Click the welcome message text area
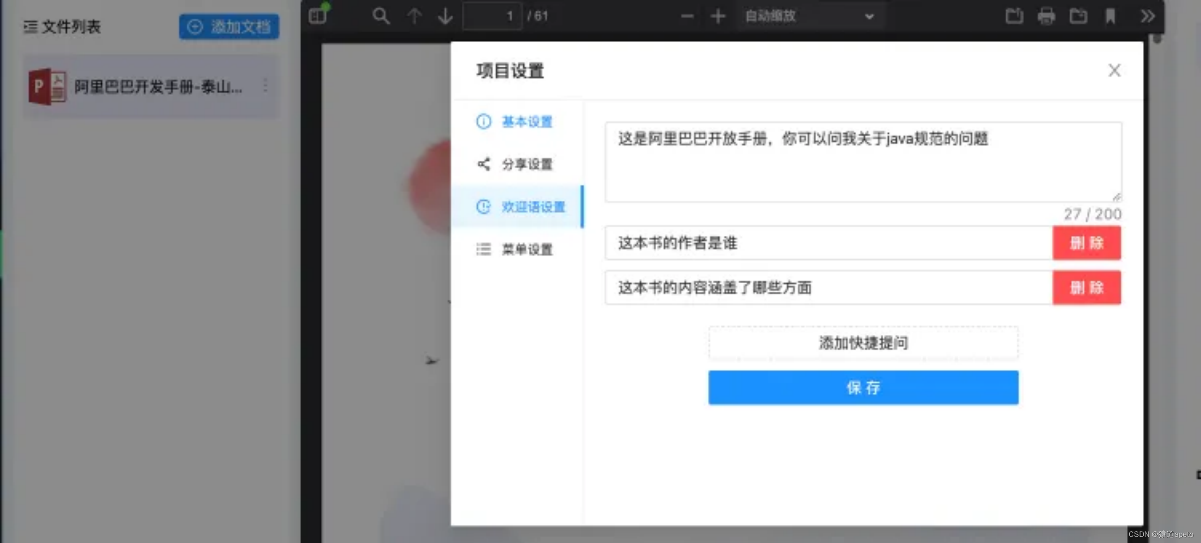 [863, 162]
